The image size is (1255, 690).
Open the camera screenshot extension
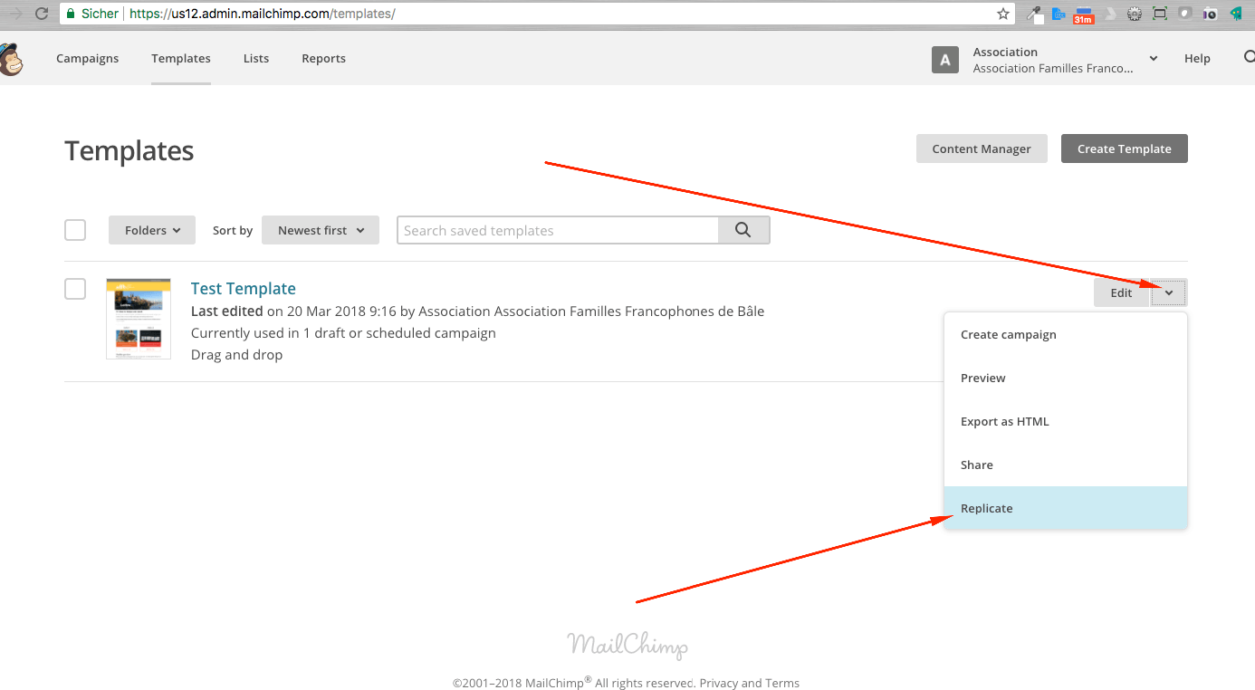click(x=1210, y=14)
